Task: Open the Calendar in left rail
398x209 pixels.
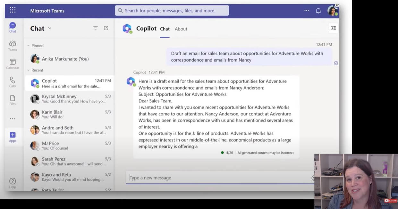Action: pos(13,63)
